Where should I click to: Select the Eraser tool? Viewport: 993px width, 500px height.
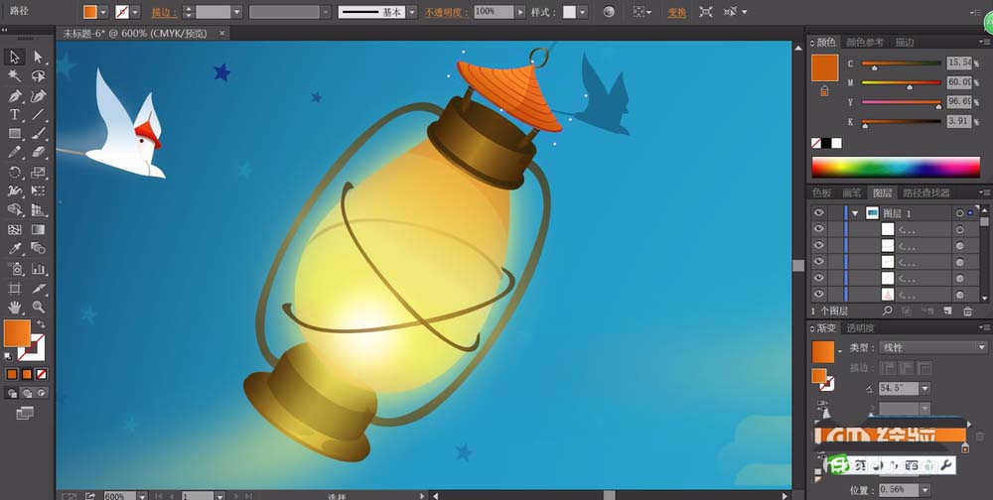coord(38,153)
